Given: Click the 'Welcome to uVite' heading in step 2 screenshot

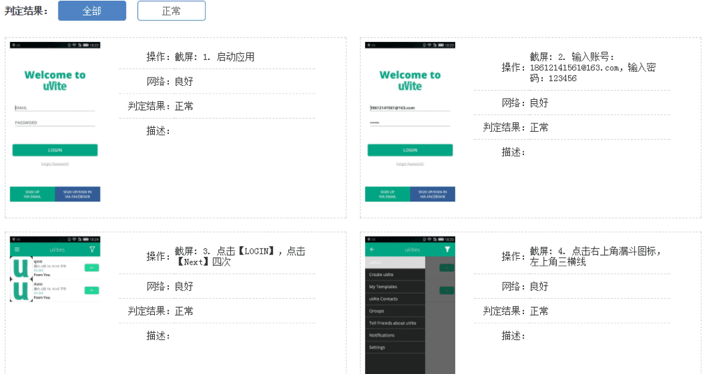Looking at the screenshot, I should 410,80.
